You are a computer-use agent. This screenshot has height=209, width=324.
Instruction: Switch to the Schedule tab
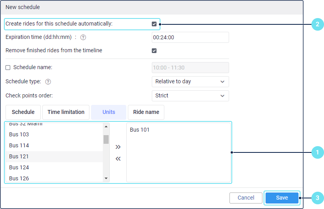[x=23, y=112]
